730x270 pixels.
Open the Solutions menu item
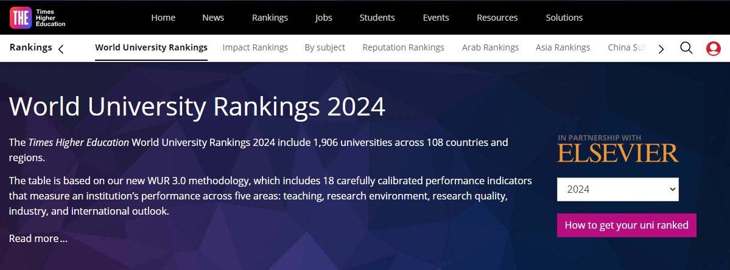coord(564,18)
